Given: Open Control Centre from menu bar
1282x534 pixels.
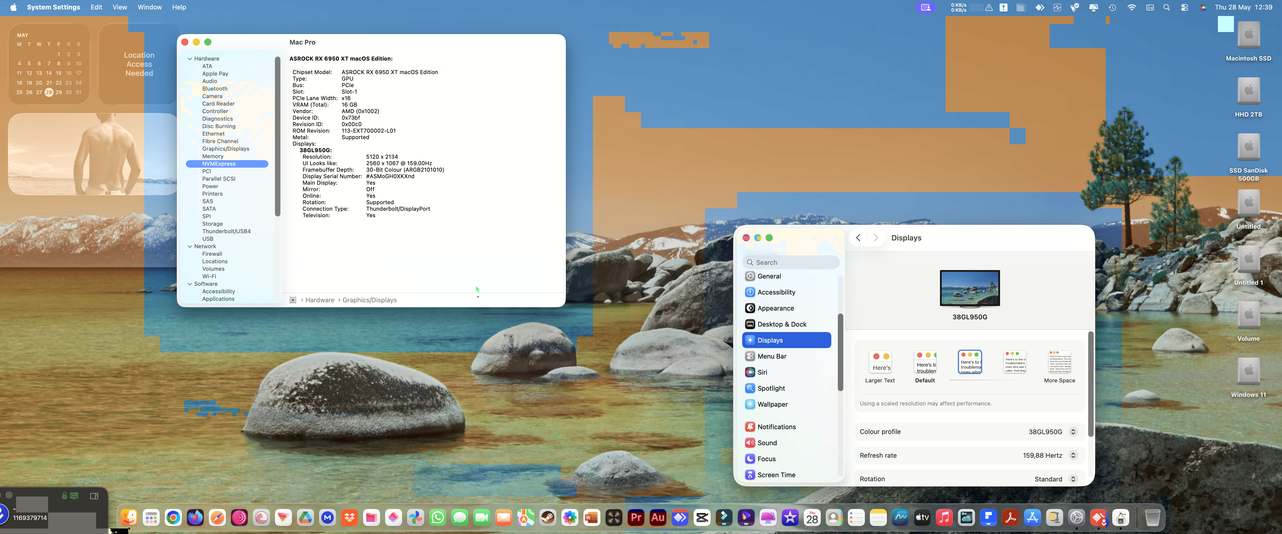Looking at the screenshot, I should click(1184, 8).
